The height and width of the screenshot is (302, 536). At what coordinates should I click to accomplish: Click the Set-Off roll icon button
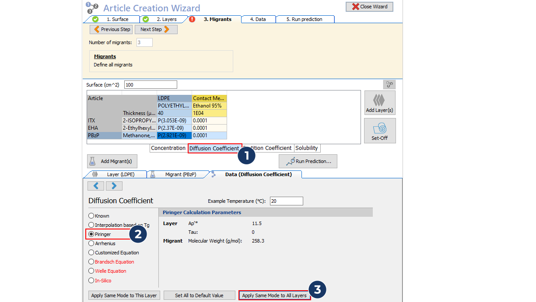379,130
